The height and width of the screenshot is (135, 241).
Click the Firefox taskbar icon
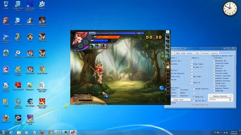pos(43,132)
